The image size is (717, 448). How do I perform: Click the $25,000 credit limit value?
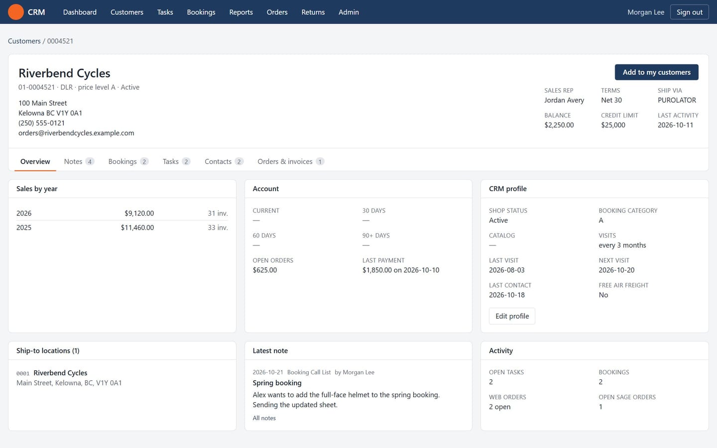[x=613, y=125]
